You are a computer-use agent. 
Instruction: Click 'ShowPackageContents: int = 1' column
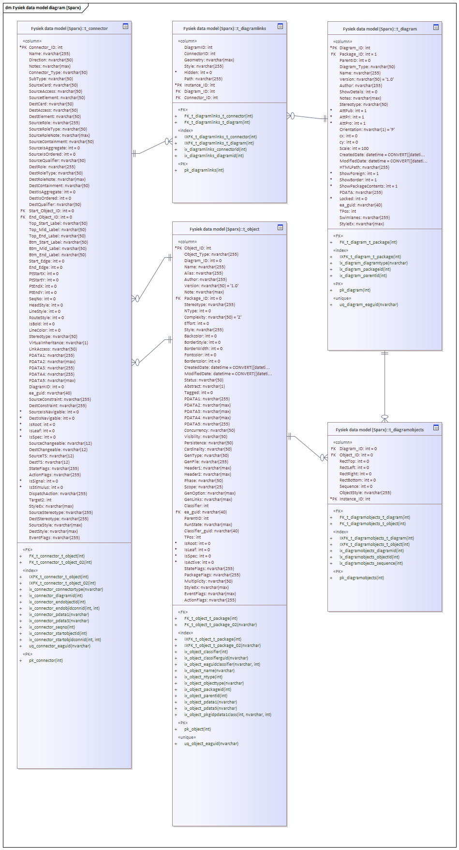tap(369, 186)
